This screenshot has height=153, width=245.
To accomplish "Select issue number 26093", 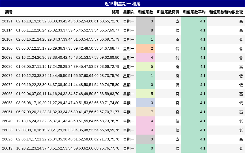I will tap(7, 57).
